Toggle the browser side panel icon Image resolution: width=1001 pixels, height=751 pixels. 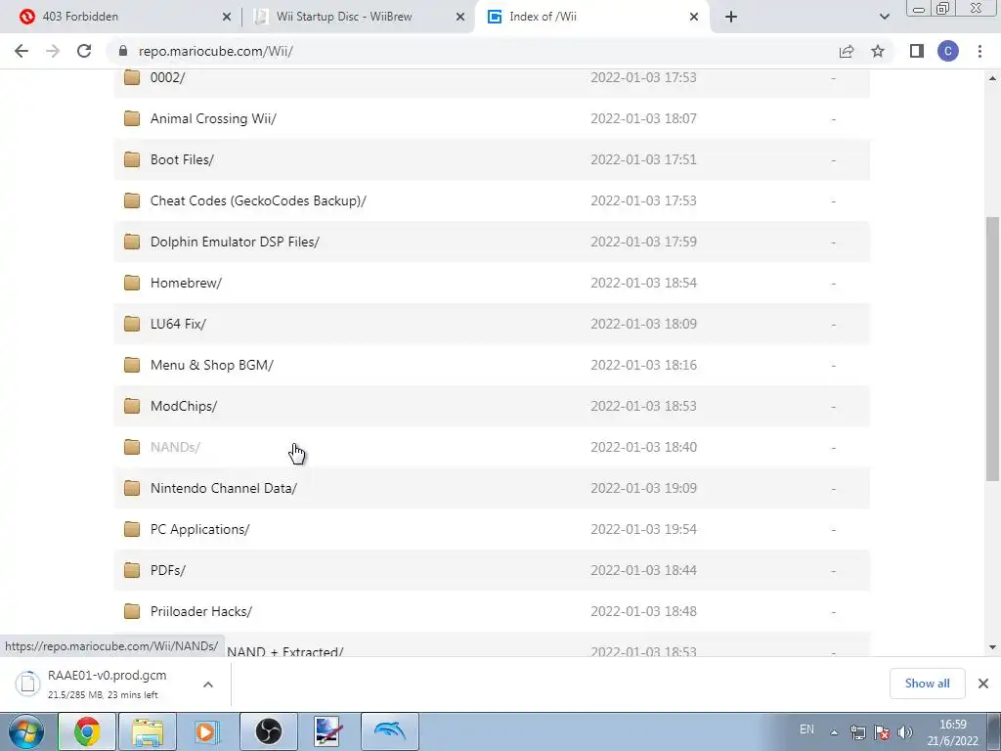pyautogui.click(x=917, y=51)
